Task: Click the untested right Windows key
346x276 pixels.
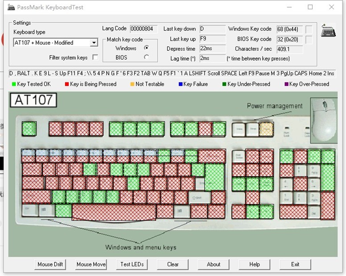Action: point(182,211)
